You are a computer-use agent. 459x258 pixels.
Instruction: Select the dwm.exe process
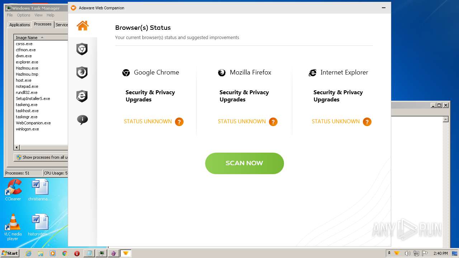tap(24, 56)
